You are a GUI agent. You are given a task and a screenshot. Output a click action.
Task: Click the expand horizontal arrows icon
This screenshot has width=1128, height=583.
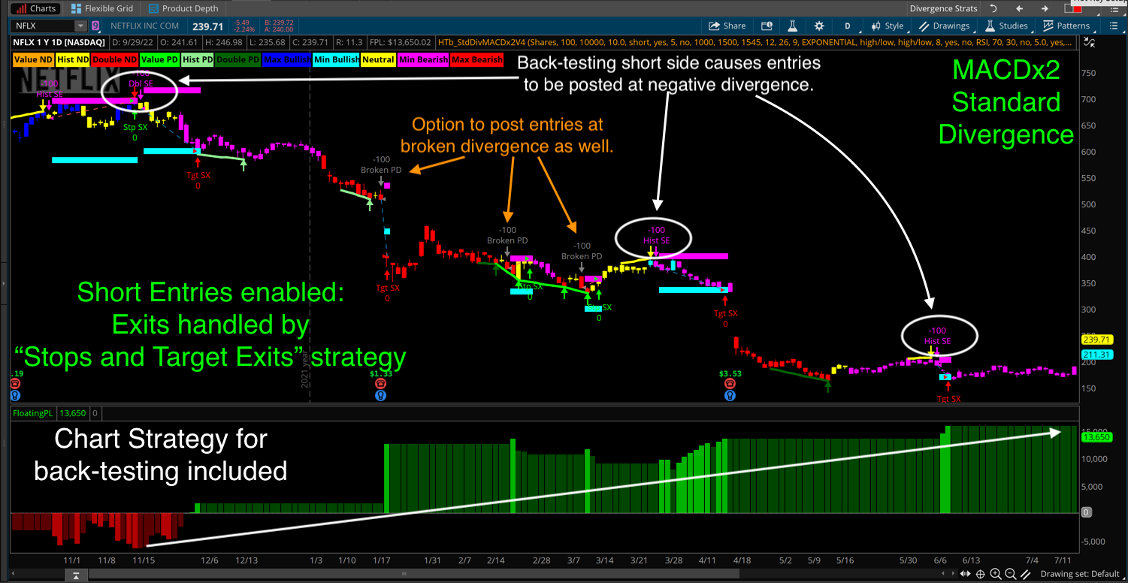pyautogui.click(x=965, y=575)
